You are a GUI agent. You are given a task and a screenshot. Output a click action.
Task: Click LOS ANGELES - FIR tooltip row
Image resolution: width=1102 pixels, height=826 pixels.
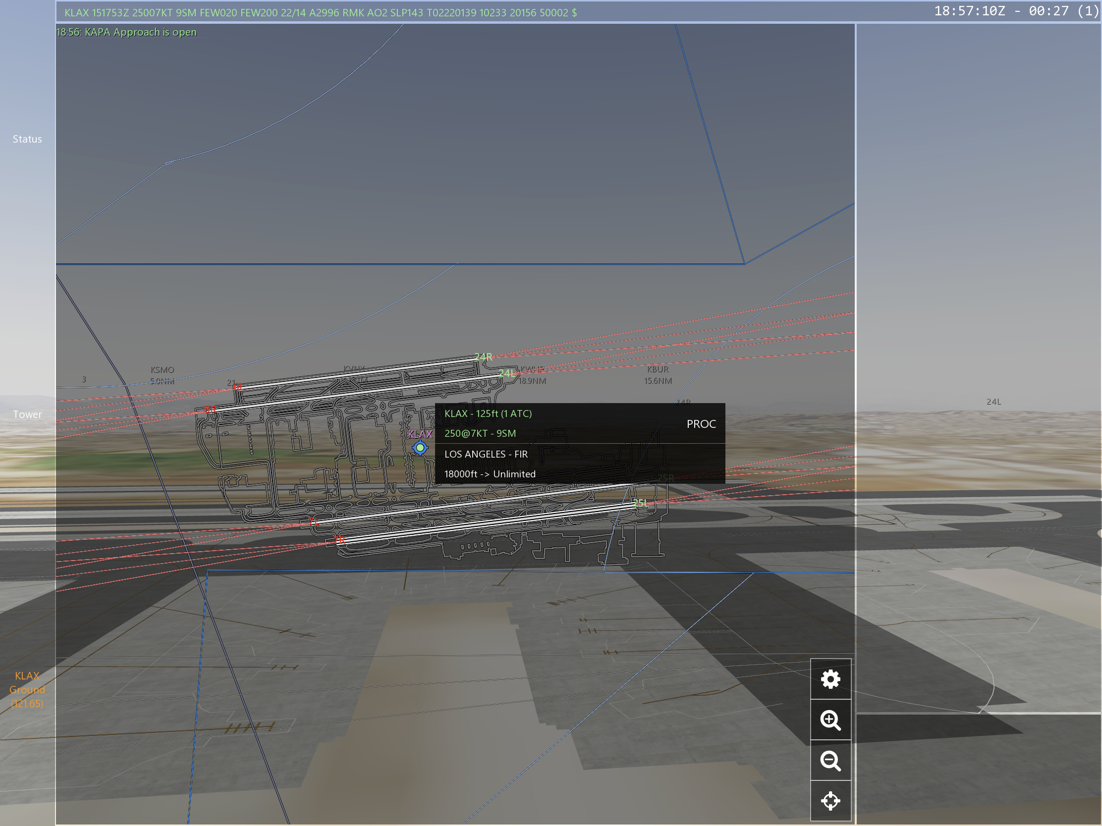pyautogui.click(x=486, y=454)
